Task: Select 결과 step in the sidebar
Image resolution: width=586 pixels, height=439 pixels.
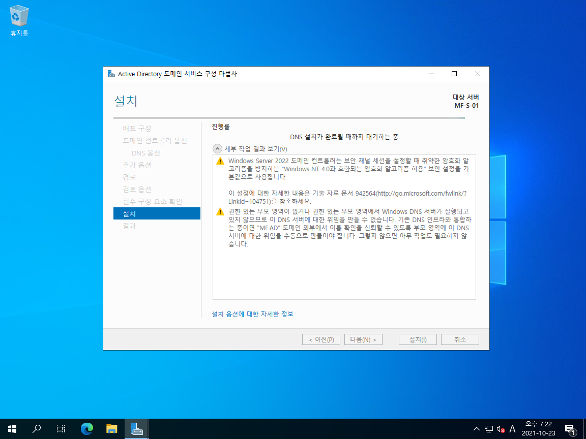Action: (129, 226)
